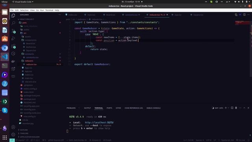Open the Explorer view in activity bar
252x142 pixels.
[13, 15]
